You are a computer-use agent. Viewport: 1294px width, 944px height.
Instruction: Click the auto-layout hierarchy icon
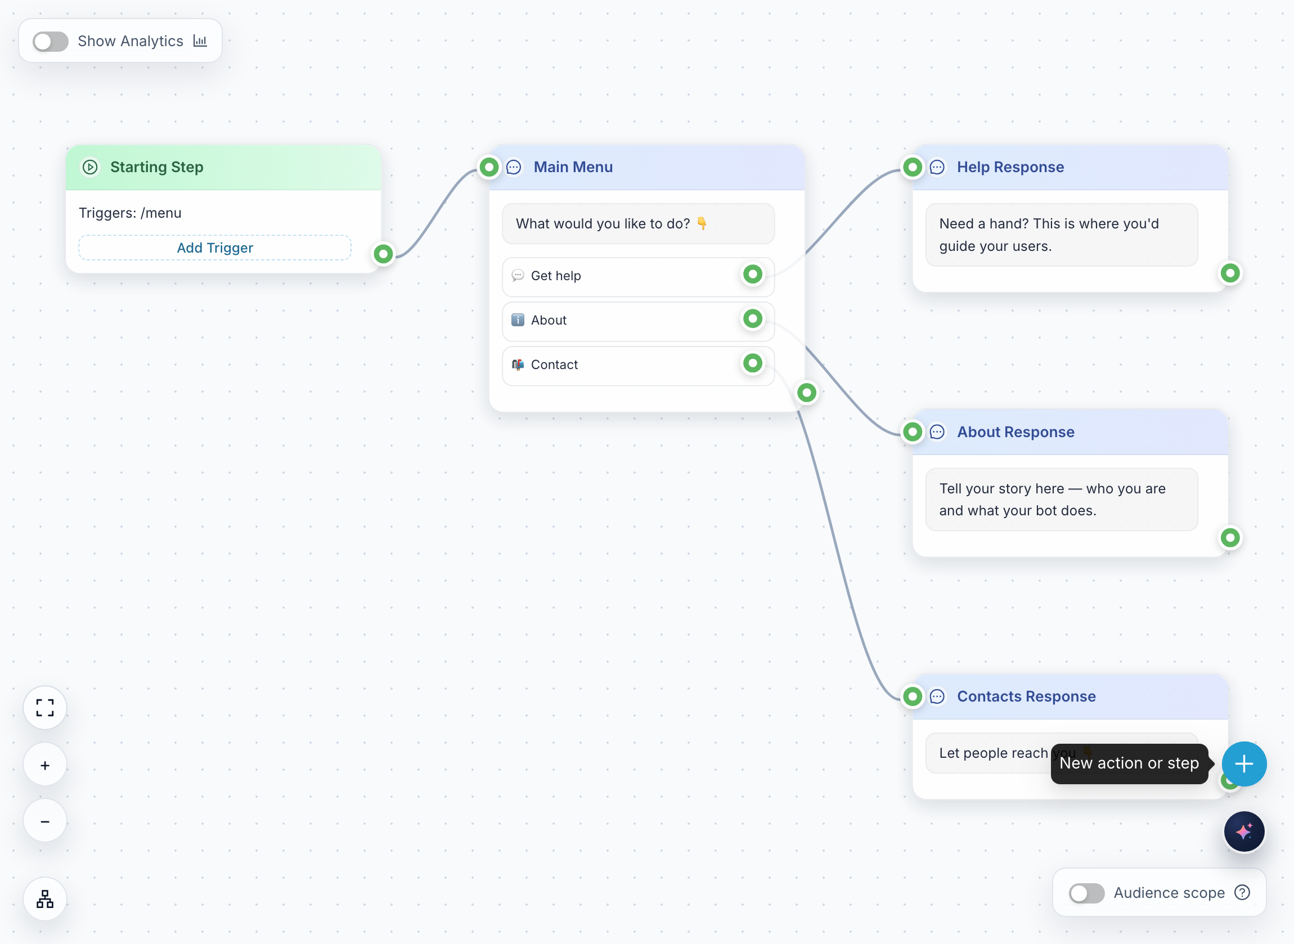point(45,899)
